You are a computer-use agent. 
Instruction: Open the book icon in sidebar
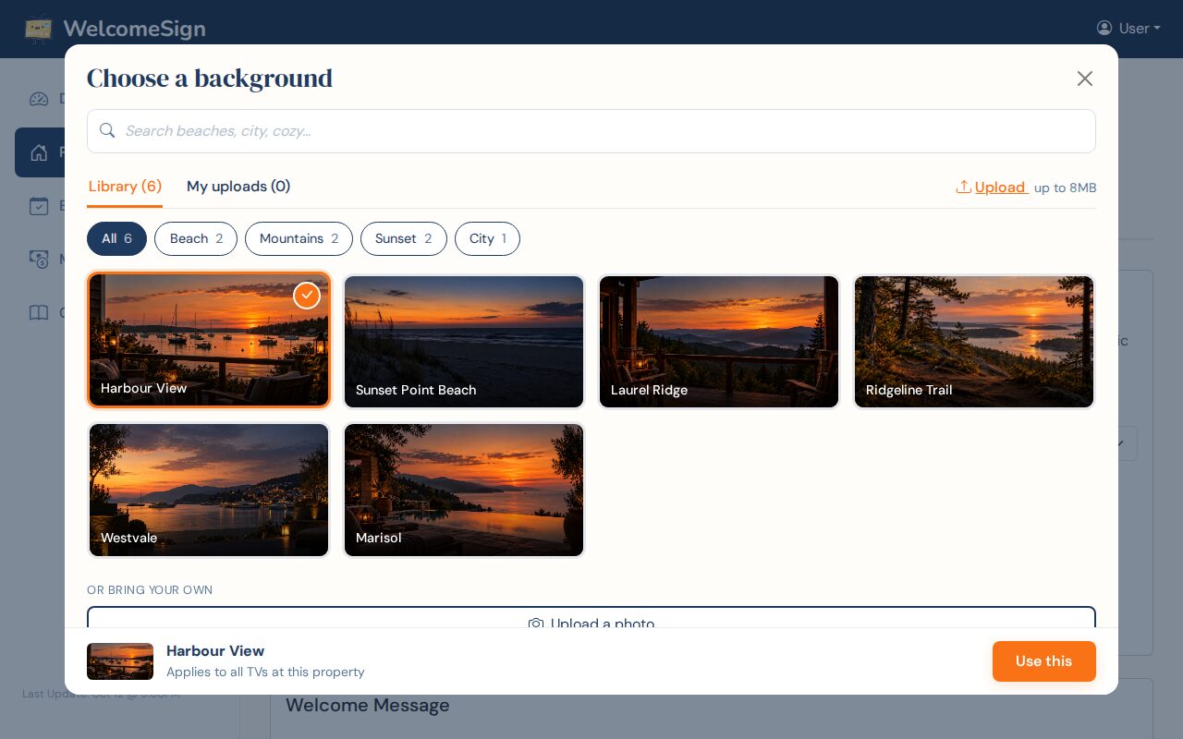(x=39, y=313)
